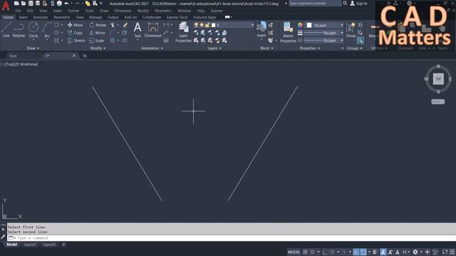
Task: Switch to the Express Tools ribbon tab
Action: point(177,17)
